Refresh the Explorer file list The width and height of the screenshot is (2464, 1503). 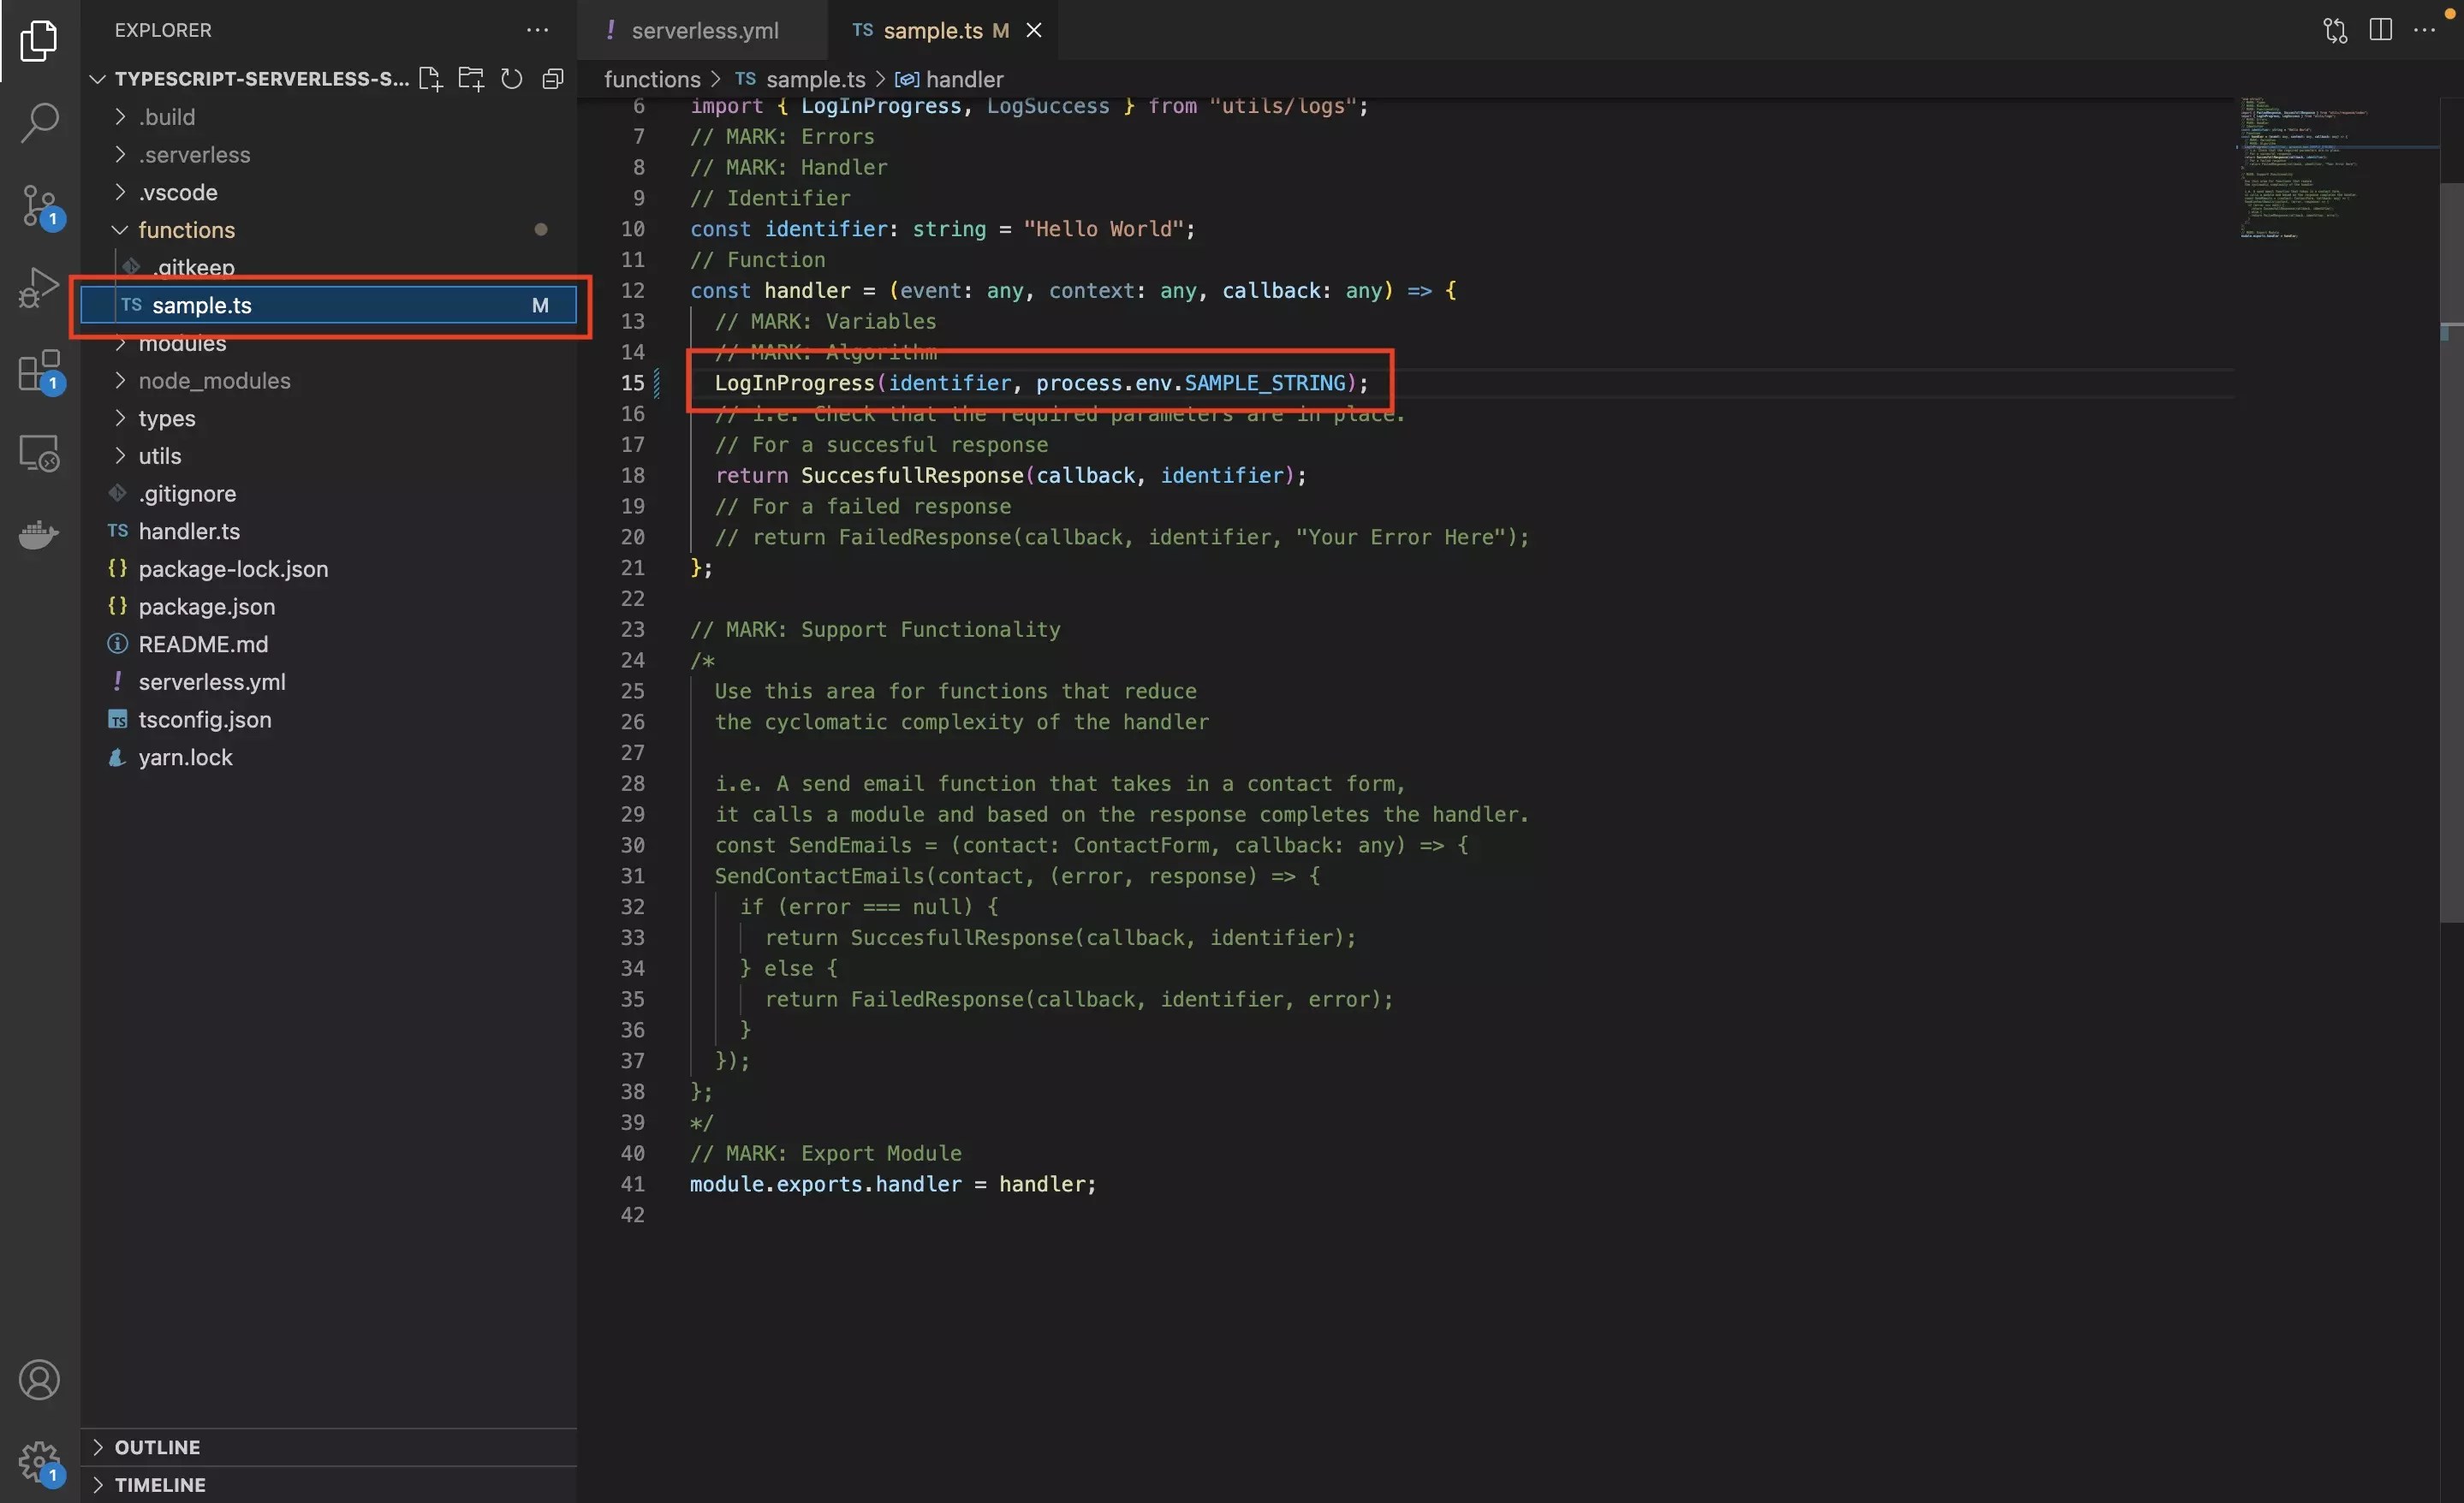tap(511, 79)
